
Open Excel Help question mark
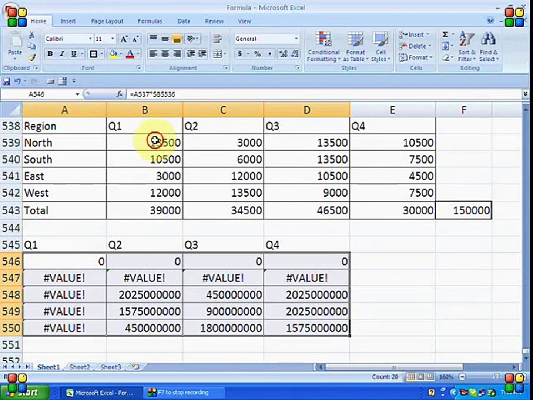pyautogui.click(x=490, y=21)
